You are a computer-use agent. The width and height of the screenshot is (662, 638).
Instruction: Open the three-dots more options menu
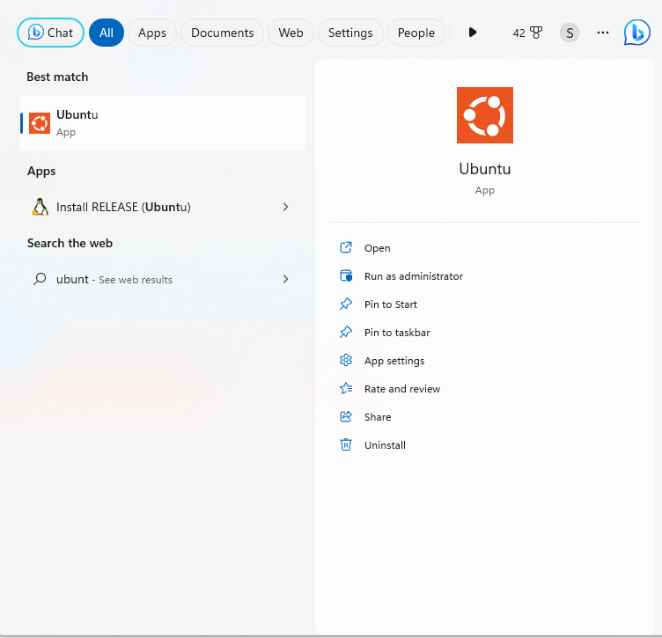pos(603,33)
